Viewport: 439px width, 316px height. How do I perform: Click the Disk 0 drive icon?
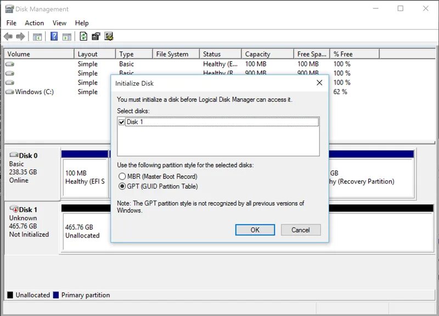[14, 155]
